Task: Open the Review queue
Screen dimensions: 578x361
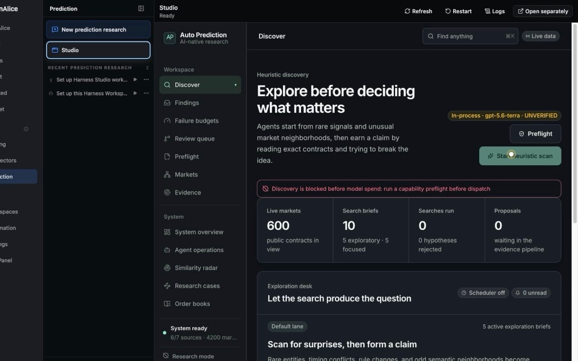Action: pyautogui.click(x=200, y=139)
